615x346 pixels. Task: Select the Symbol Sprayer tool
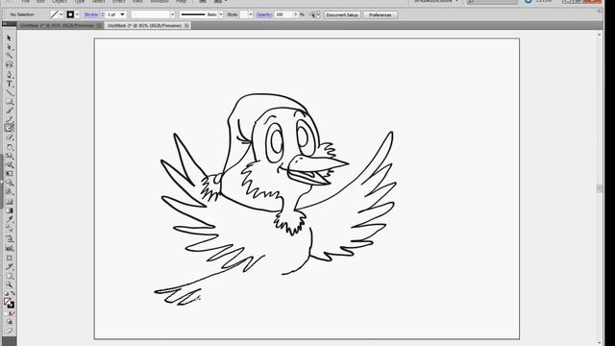coord(9,239)
